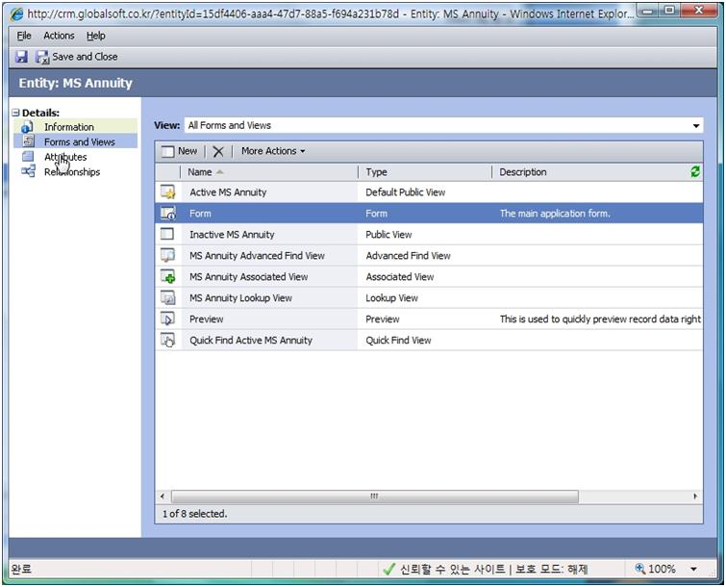
Task: Select the Preview row name
Action: [206, 319]
